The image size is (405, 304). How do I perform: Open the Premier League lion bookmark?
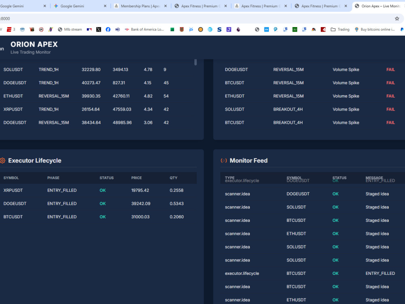click(239, 30)
